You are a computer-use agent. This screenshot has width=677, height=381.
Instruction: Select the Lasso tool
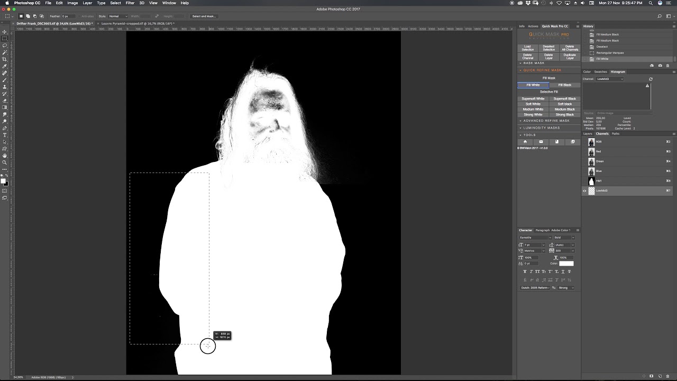[5, 46]
